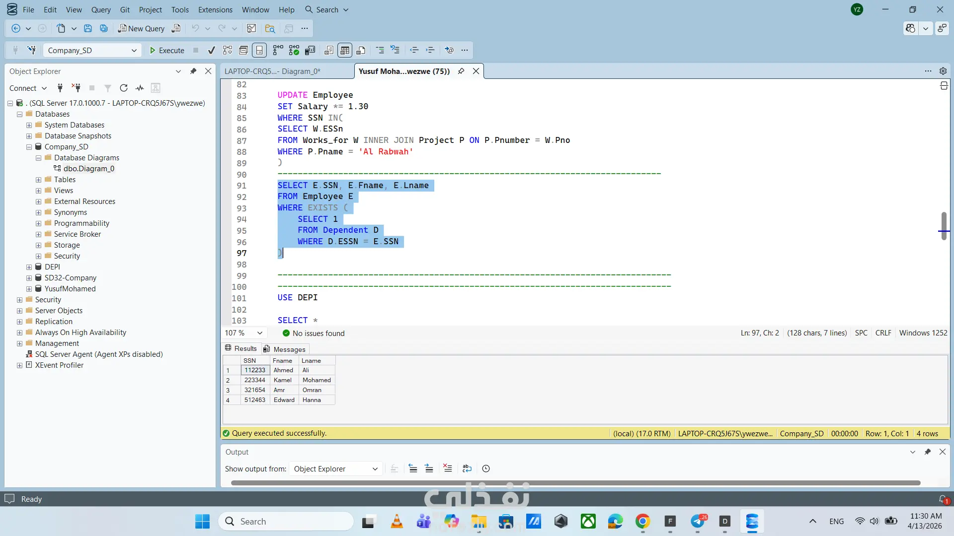Click the Execute query button
This screenshot has height=536, width=954.
167,50
